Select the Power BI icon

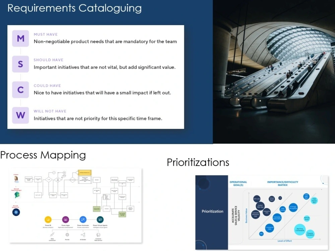click(x=48, y=220)
